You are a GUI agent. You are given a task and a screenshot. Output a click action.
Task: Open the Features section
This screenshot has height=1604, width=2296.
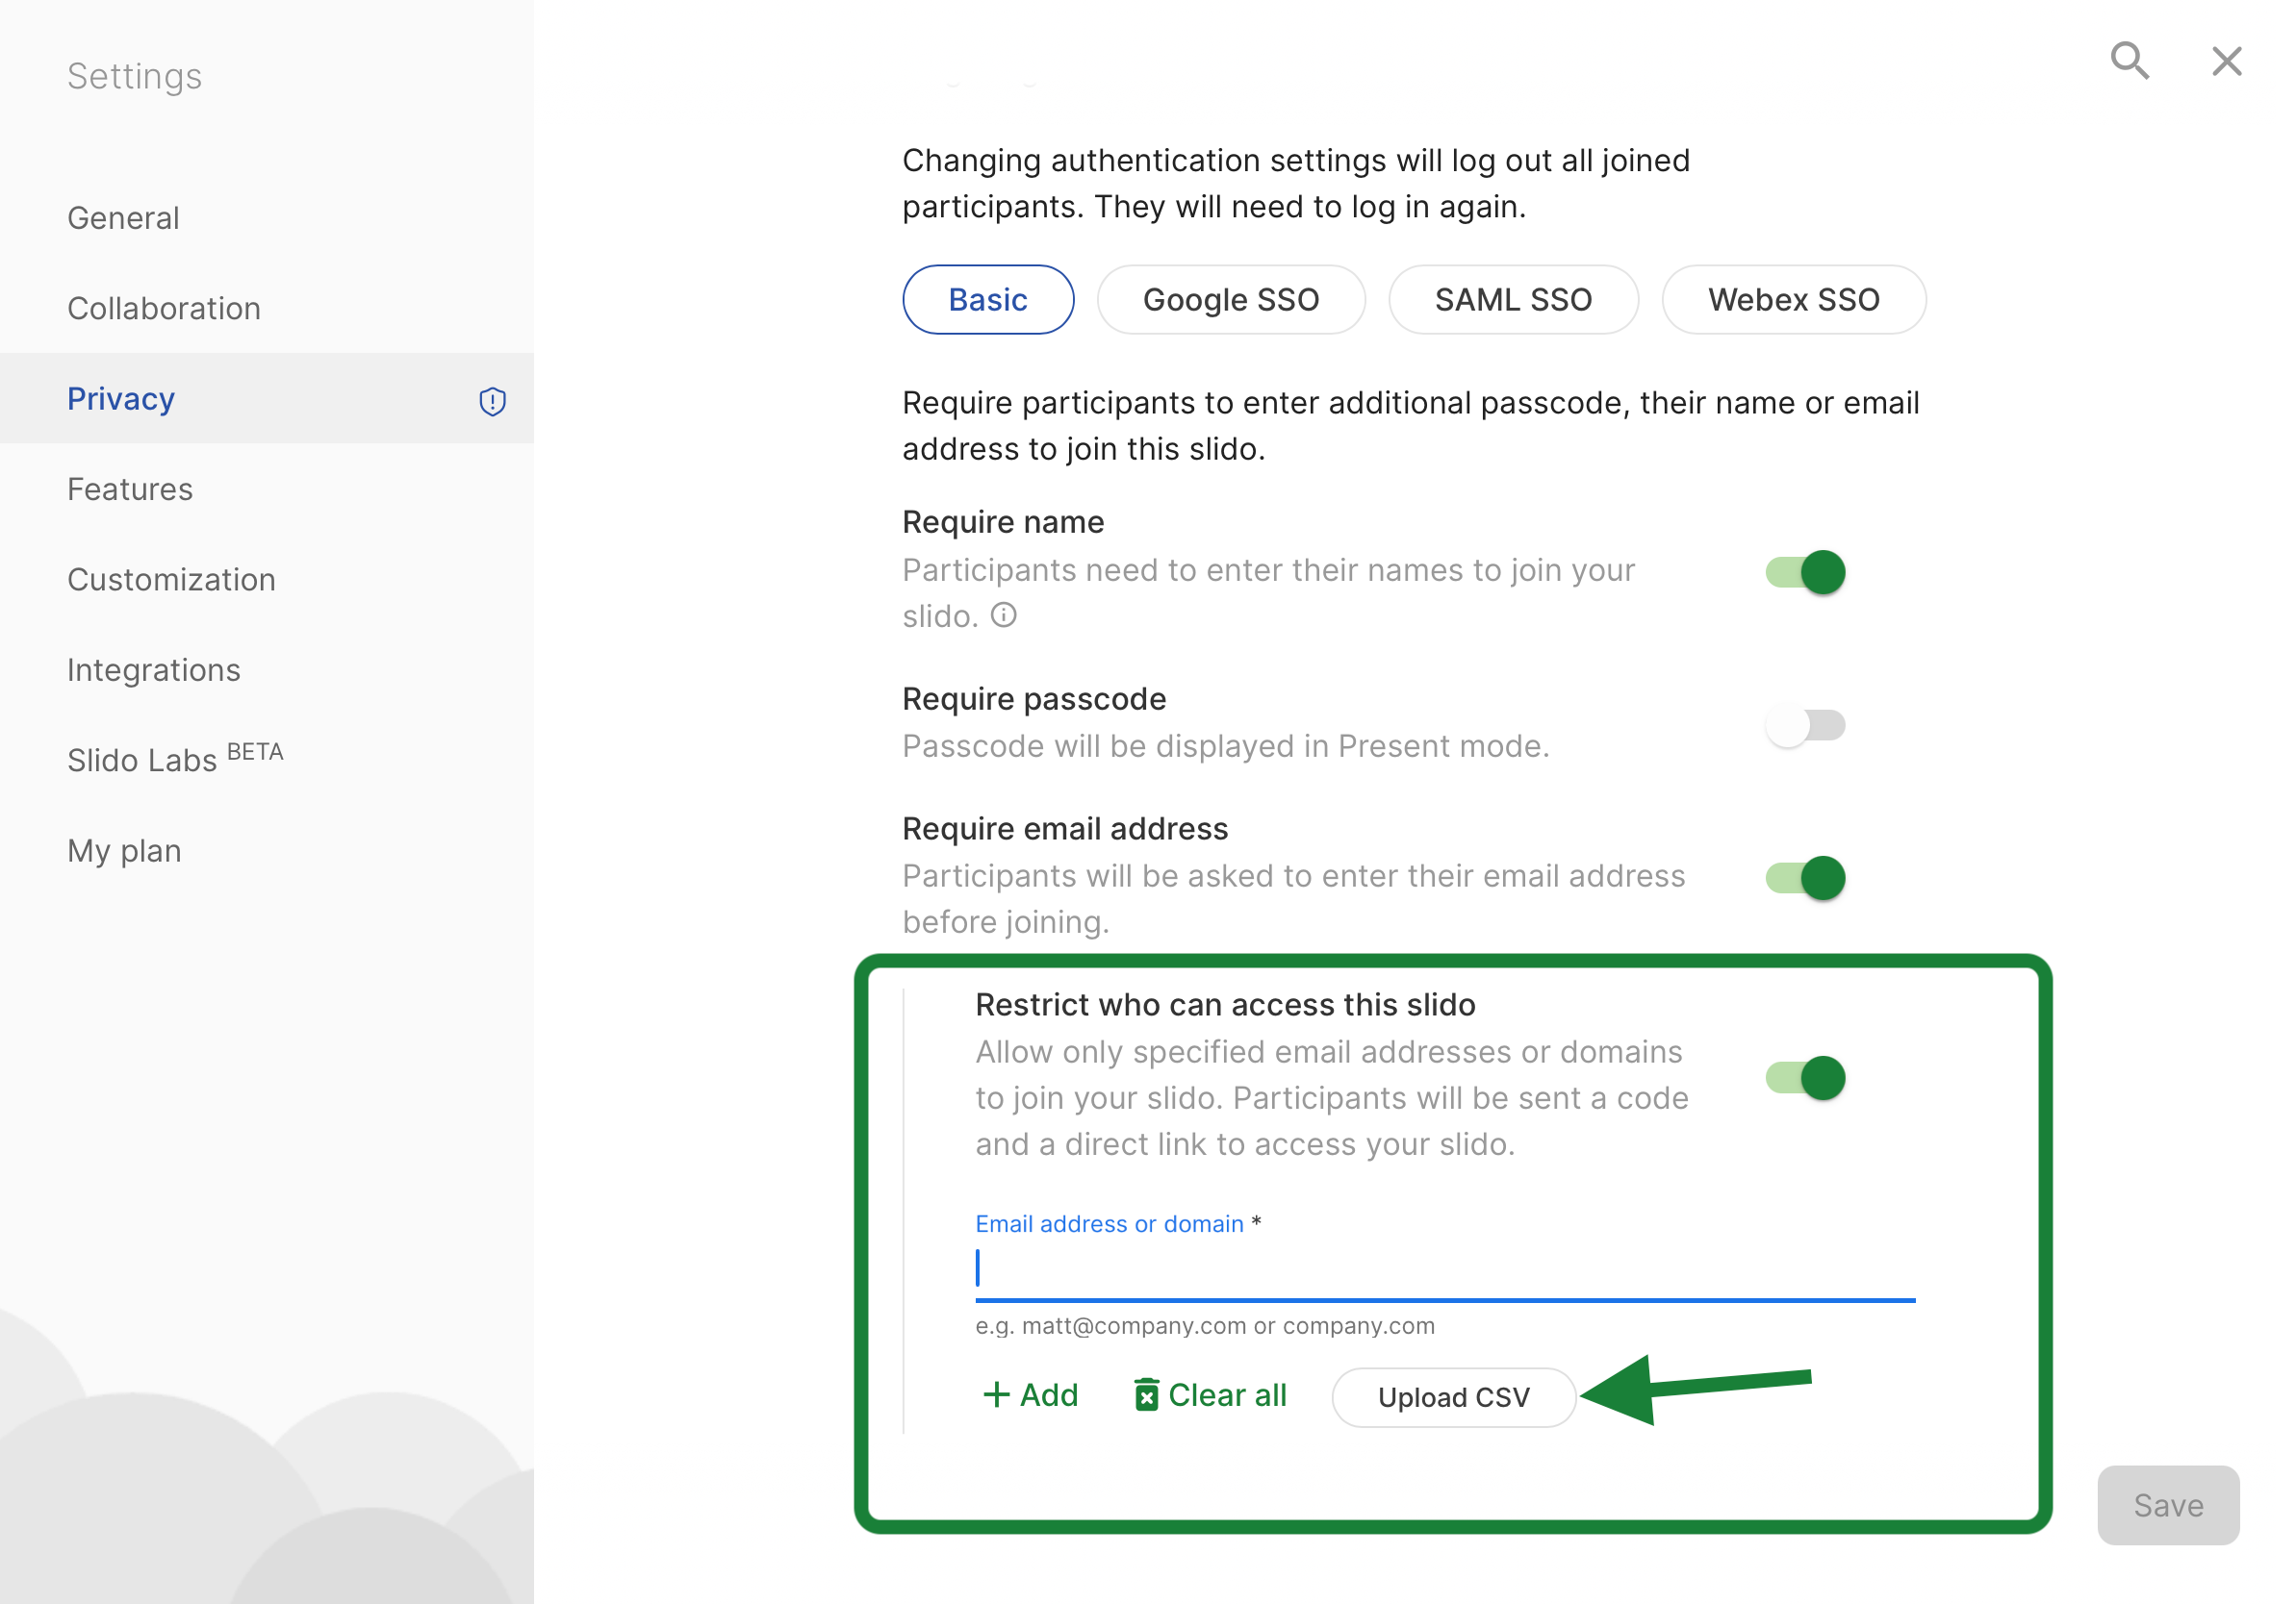point(267,489)
